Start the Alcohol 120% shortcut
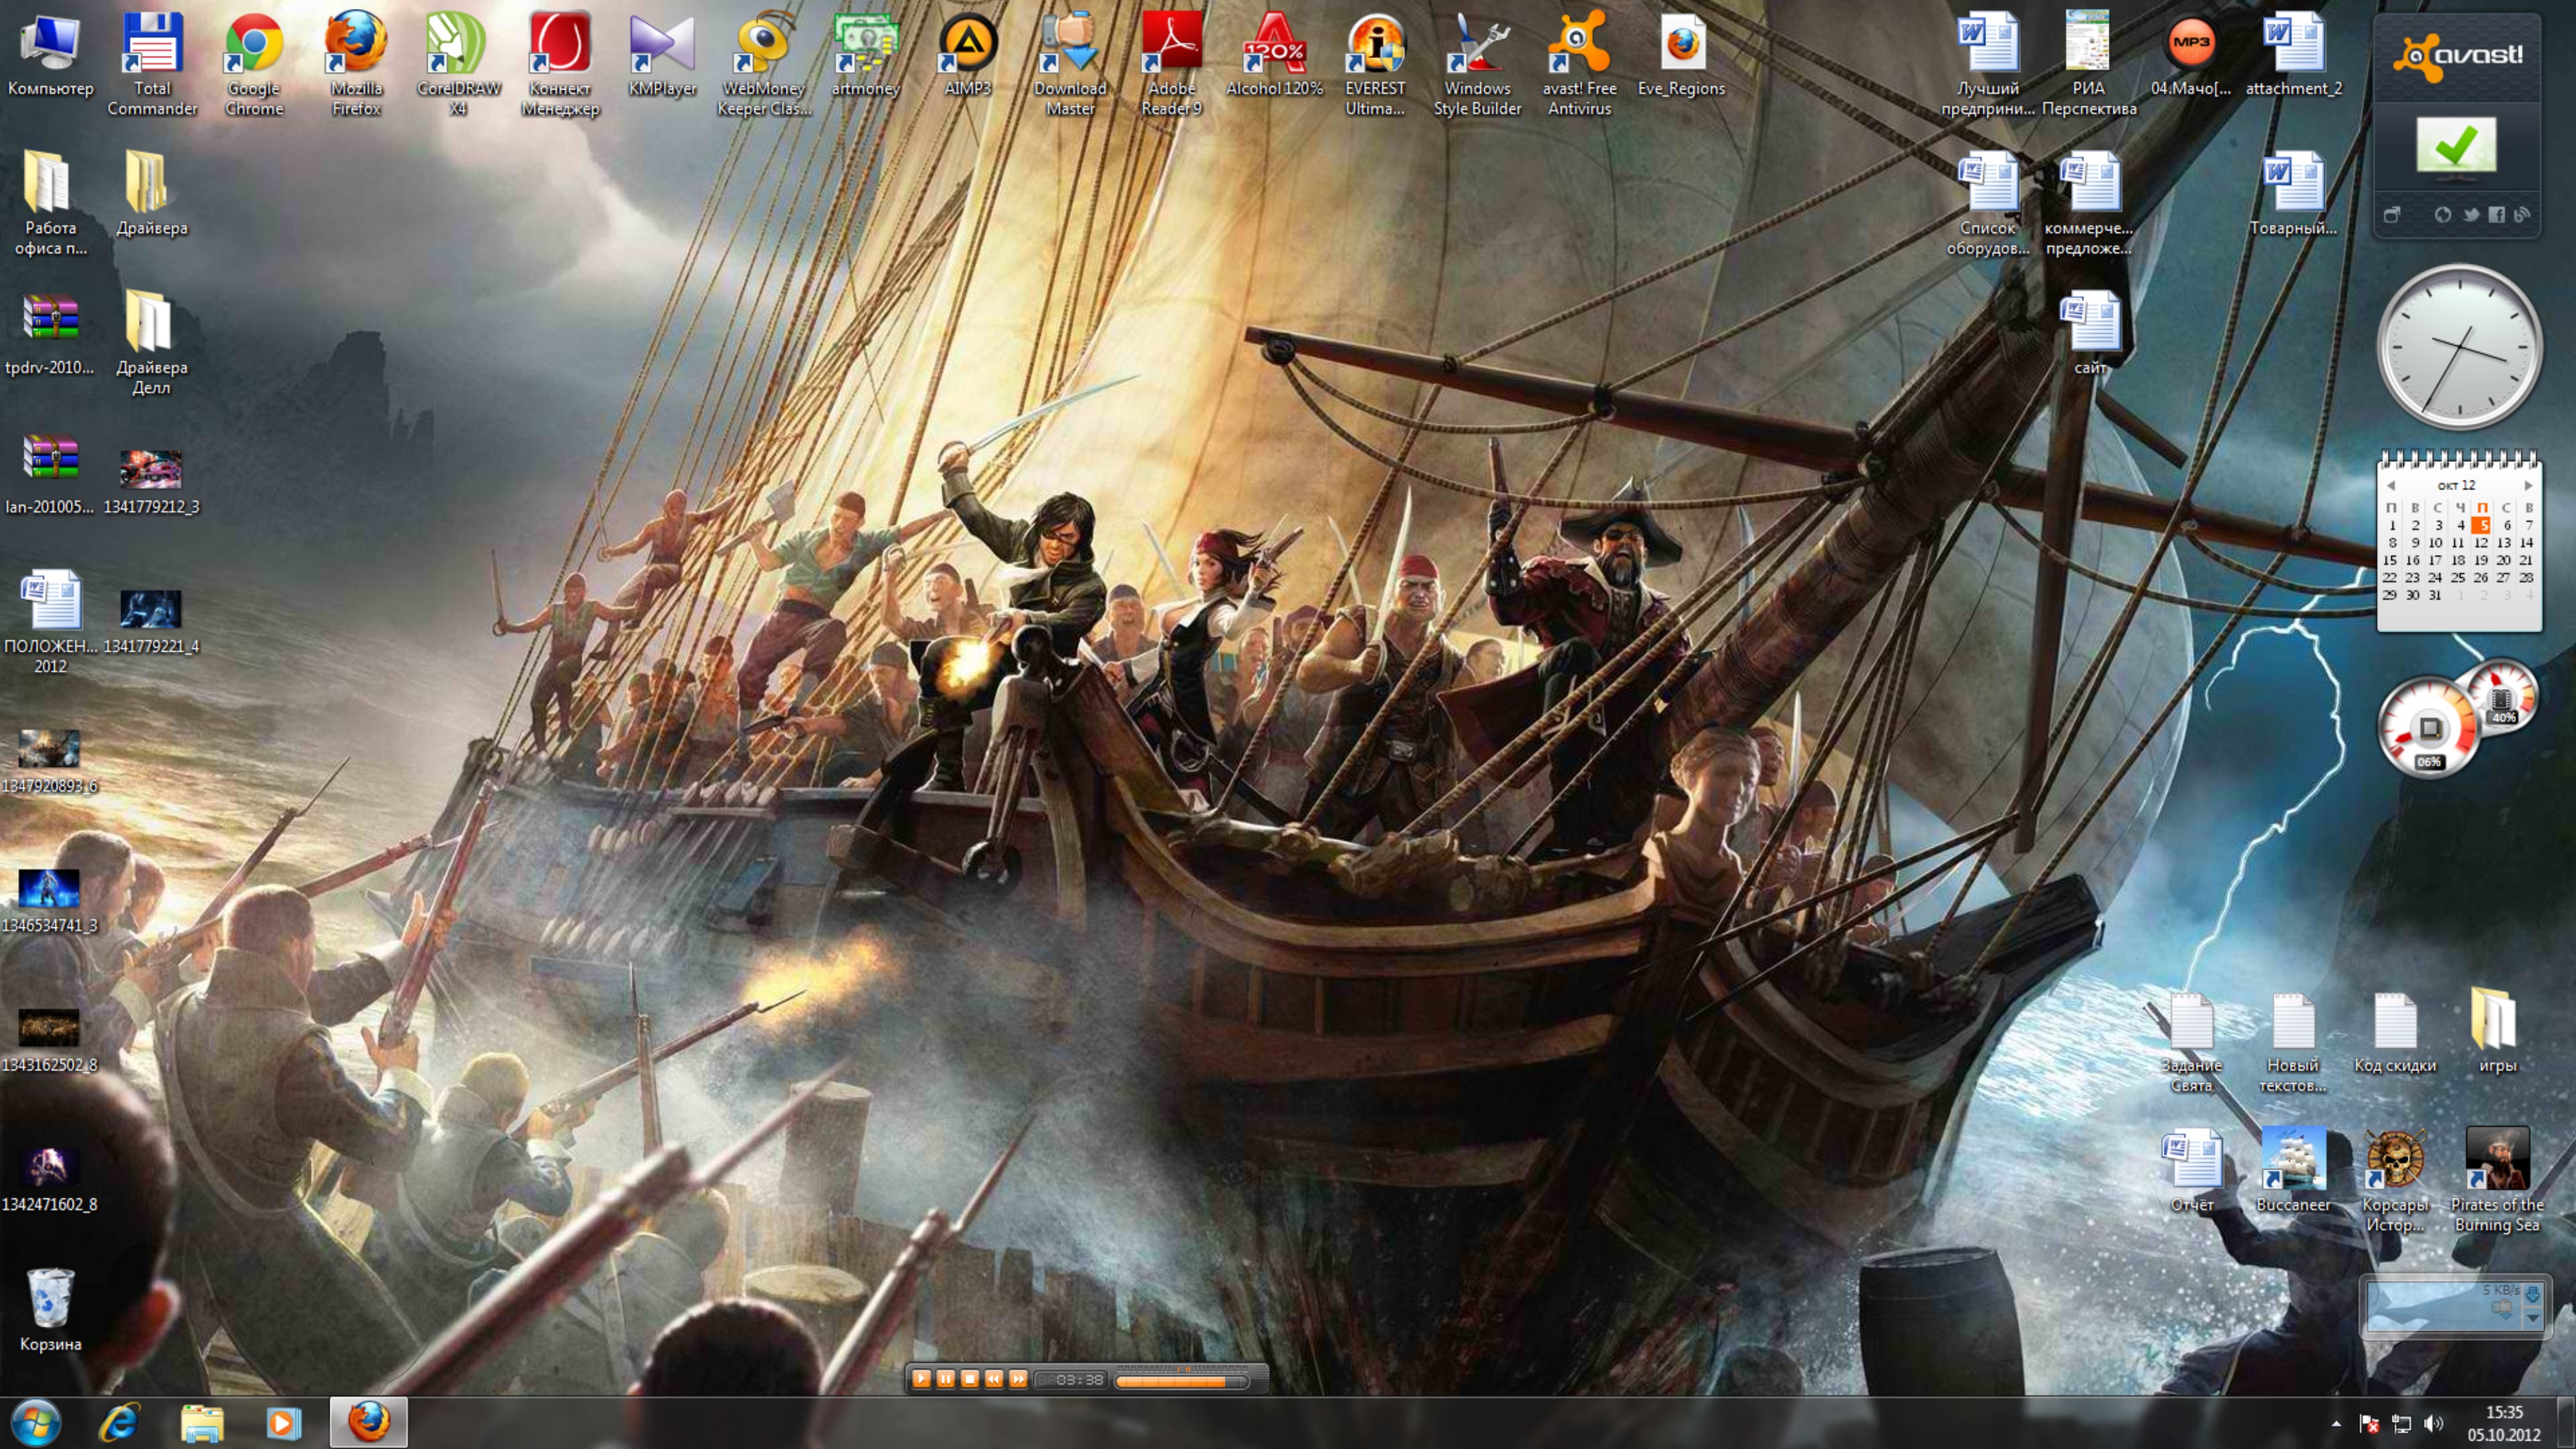Screen dimensions: 2576x1449 tap(1274, 45)
